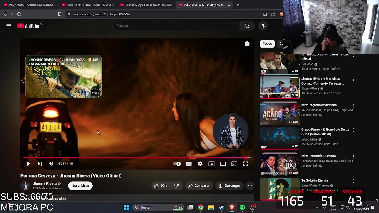Seek on the red video progress bar
Screen dimensions: 379x213
click(137, 158)
